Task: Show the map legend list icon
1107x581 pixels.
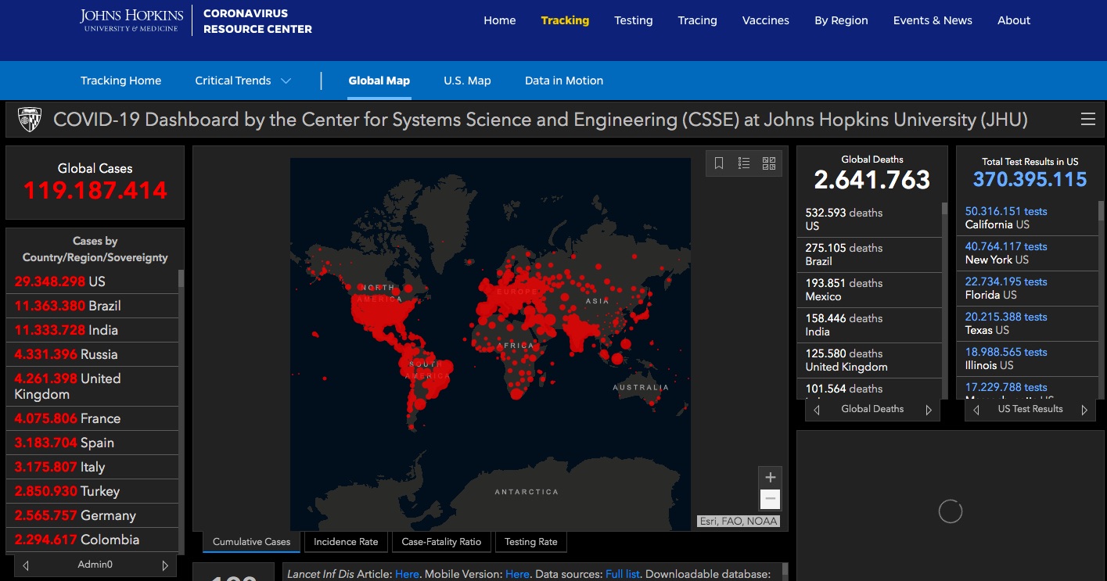Action: point(744,163)
